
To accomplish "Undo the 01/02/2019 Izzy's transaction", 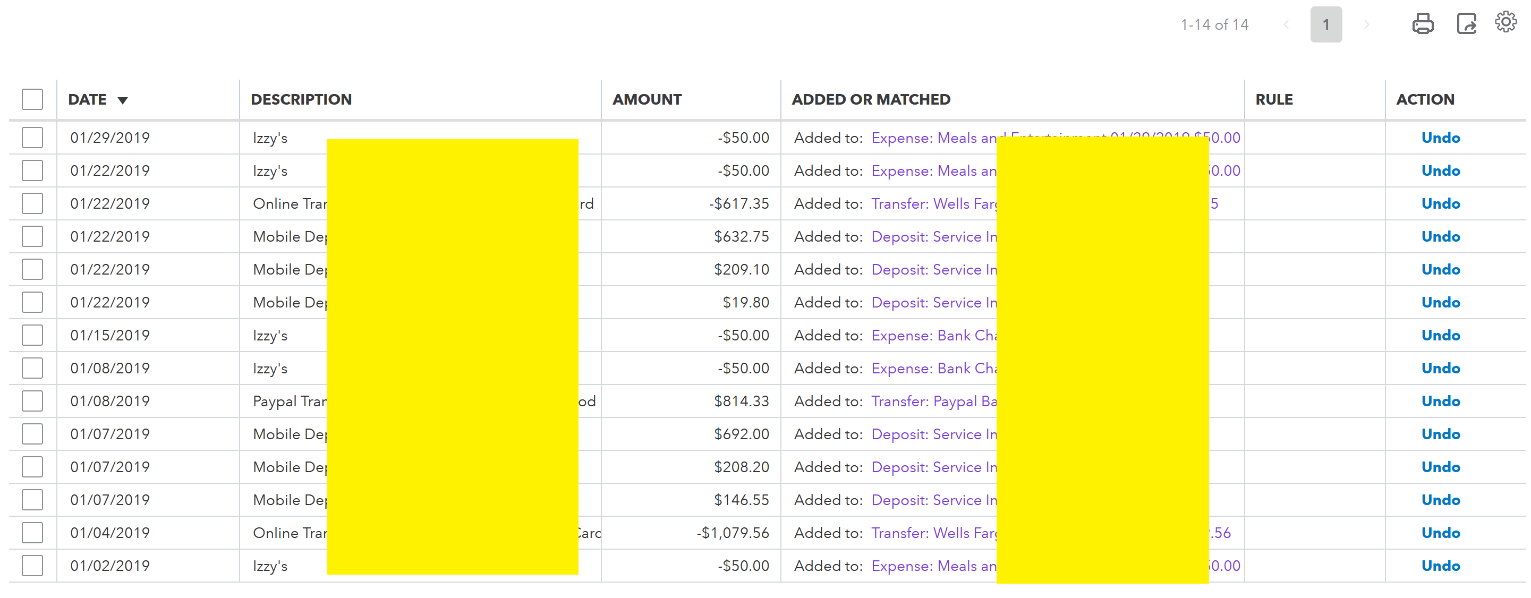I will [1440, 566].
